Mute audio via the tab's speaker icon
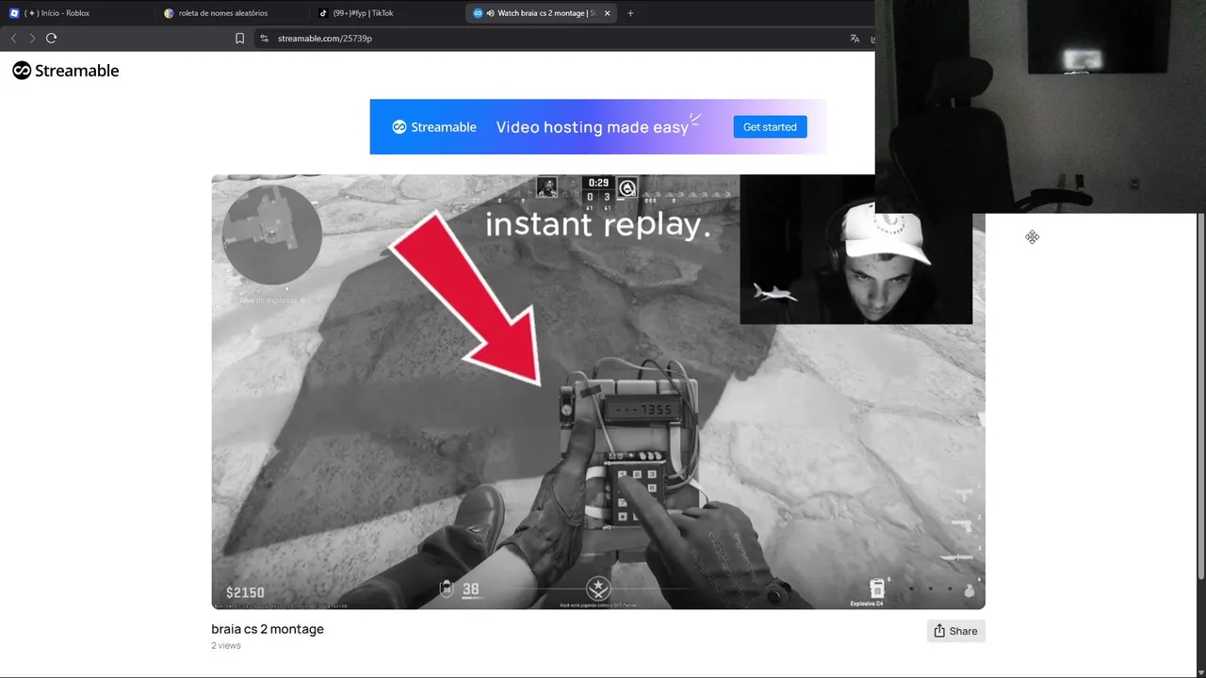 tap(491, 13)
